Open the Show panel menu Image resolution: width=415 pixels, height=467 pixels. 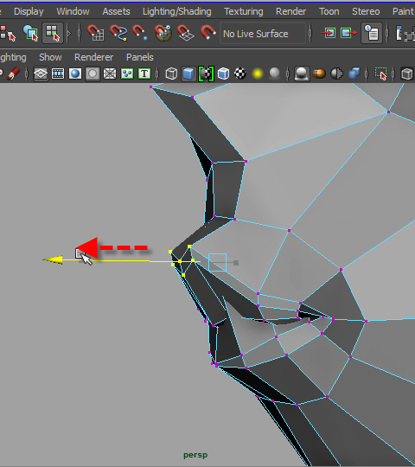coord(50,57)
